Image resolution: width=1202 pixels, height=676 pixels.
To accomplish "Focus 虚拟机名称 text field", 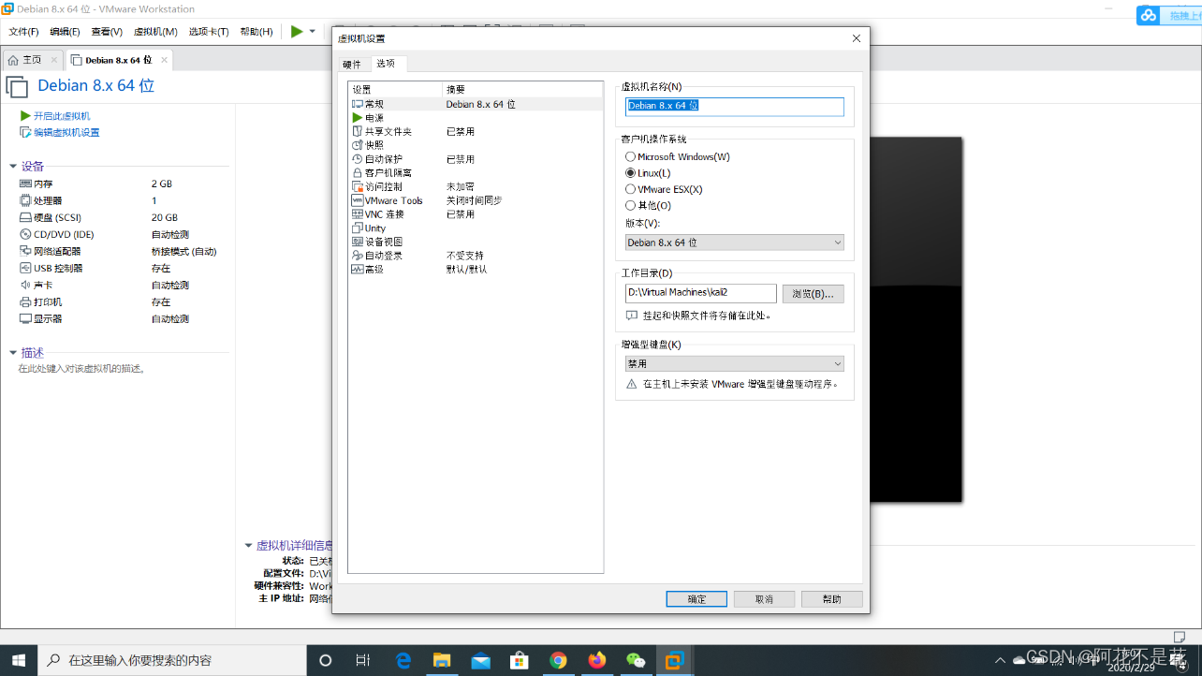I will pos(735,107).
